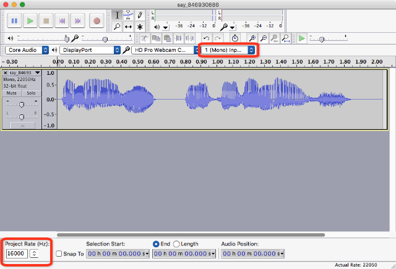Open the playback meter dropdown arrow
The width and height of the screenshot is (396, 269).
(x=166, y=27)
